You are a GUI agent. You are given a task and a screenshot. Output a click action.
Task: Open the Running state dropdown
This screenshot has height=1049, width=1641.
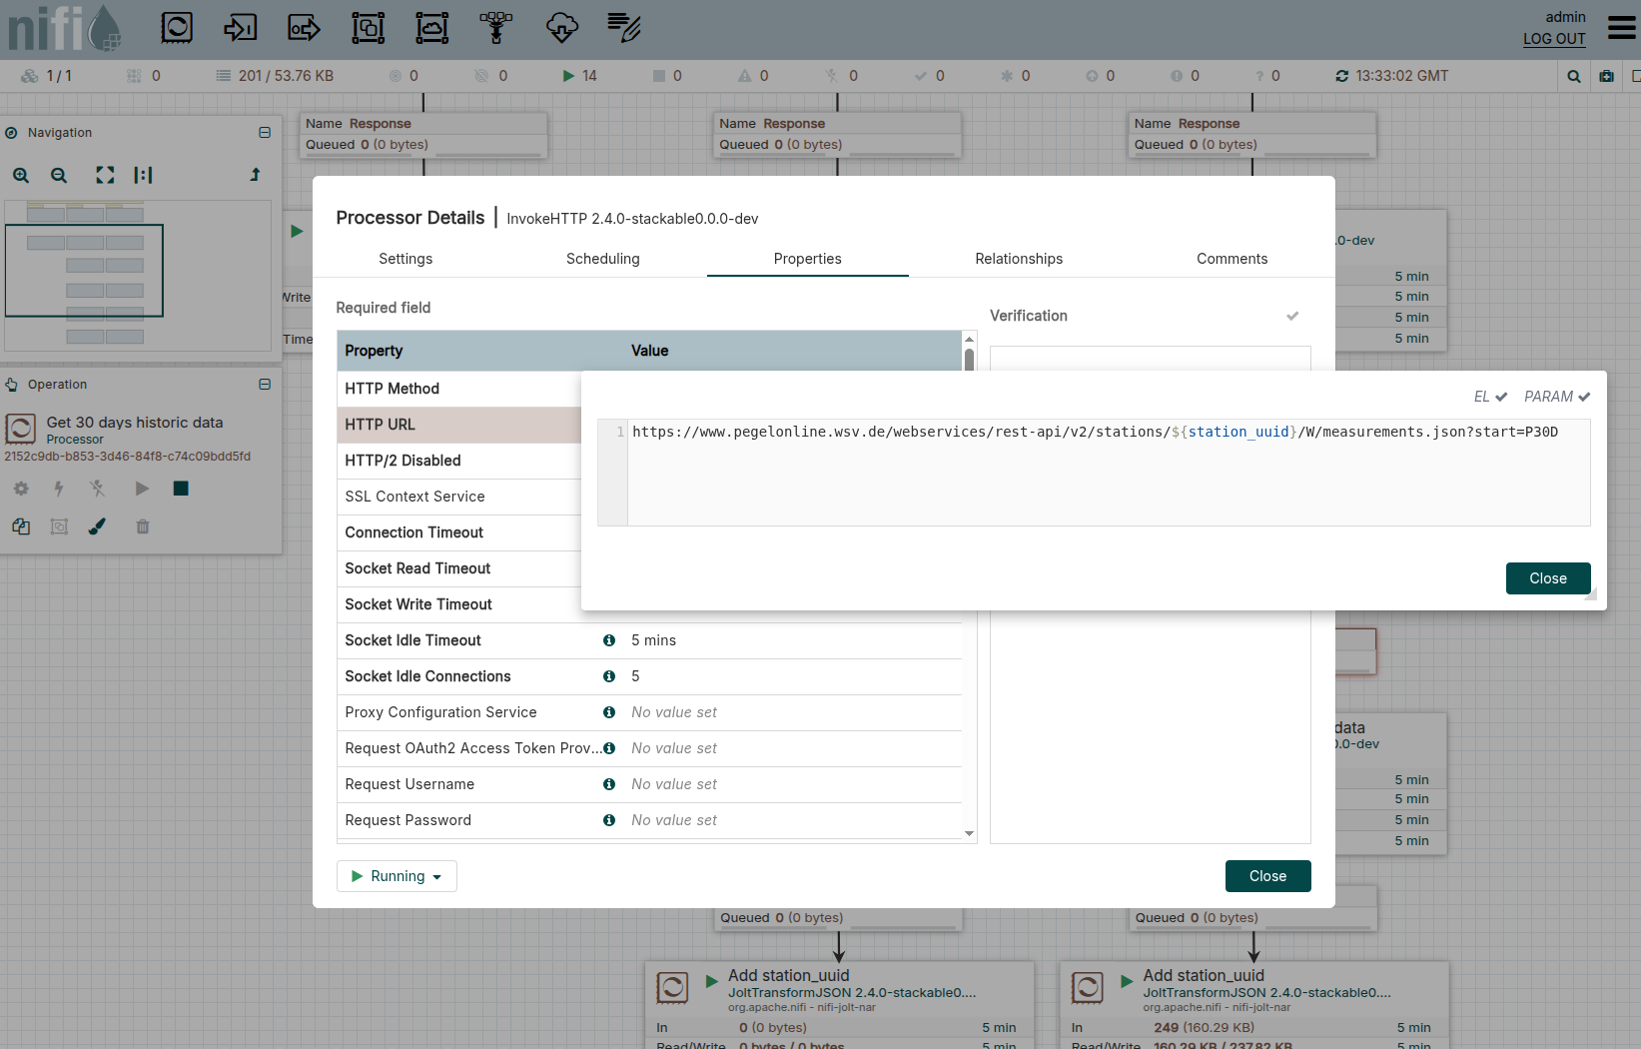coord(397,876)
